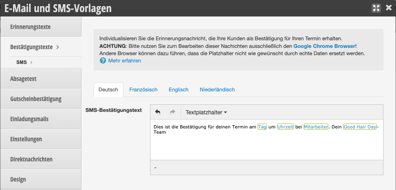396x190 pixels.
Task: Select the Tag placeholder in the text
Action: pos(262,127)
